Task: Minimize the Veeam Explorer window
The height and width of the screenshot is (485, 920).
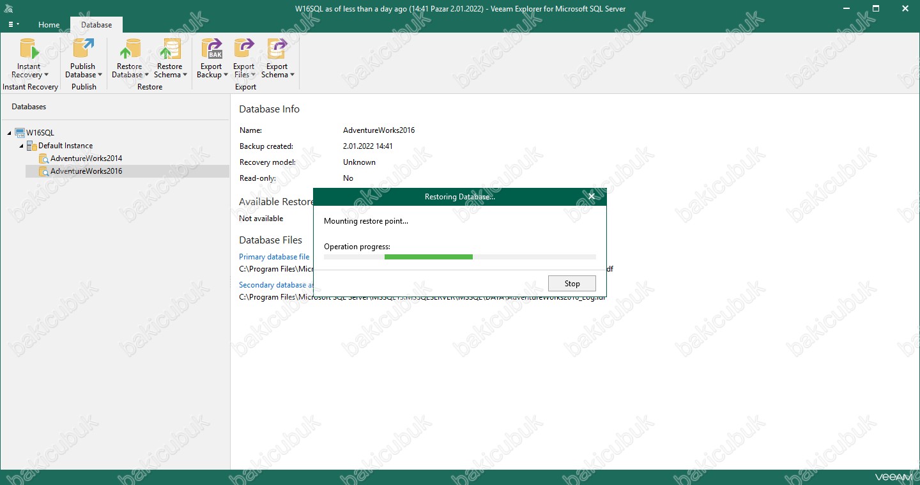Action: click(847, 9)
